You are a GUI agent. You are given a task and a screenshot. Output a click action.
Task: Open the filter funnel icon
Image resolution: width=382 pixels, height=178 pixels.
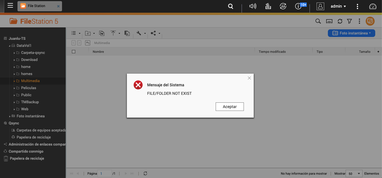tap(349, 21)
